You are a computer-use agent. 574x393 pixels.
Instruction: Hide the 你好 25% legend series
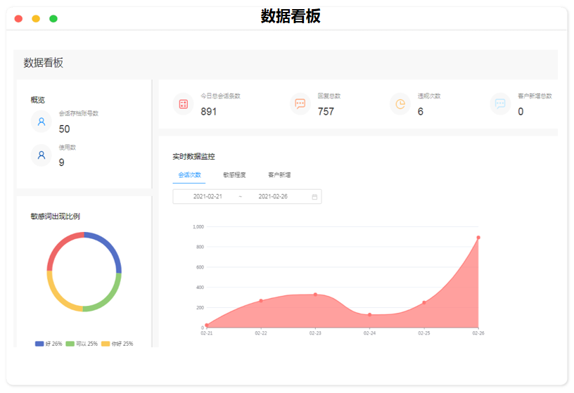pos(117,344)
